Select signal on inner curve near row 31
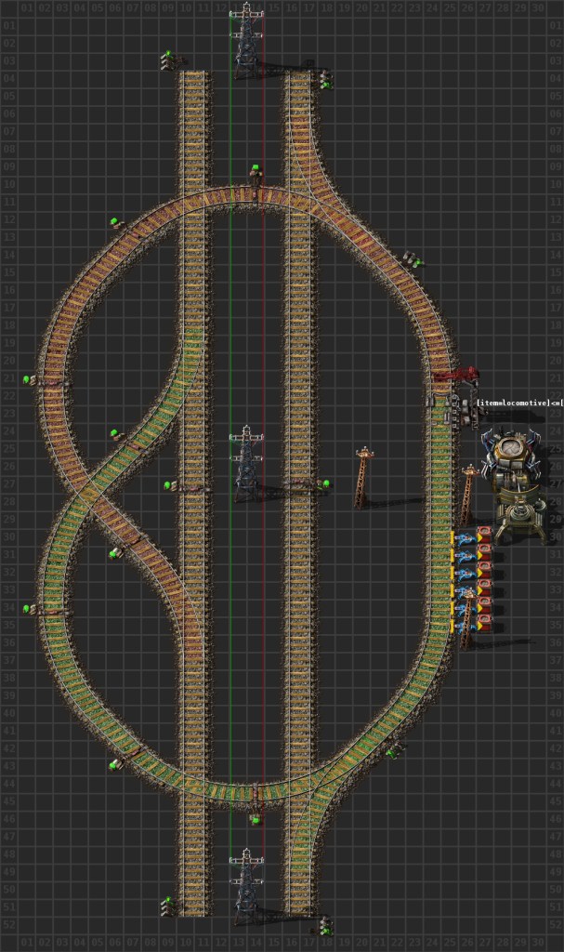Screen dimensions: 564x952 coord(116,553)
